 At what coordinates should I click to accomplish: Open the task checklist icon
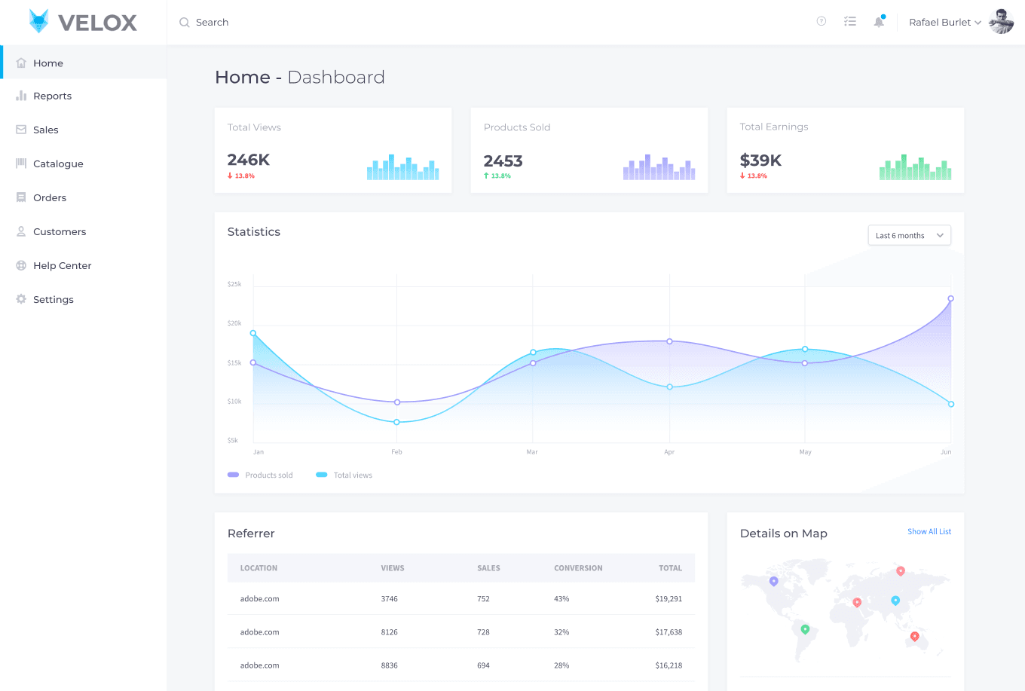850,22
